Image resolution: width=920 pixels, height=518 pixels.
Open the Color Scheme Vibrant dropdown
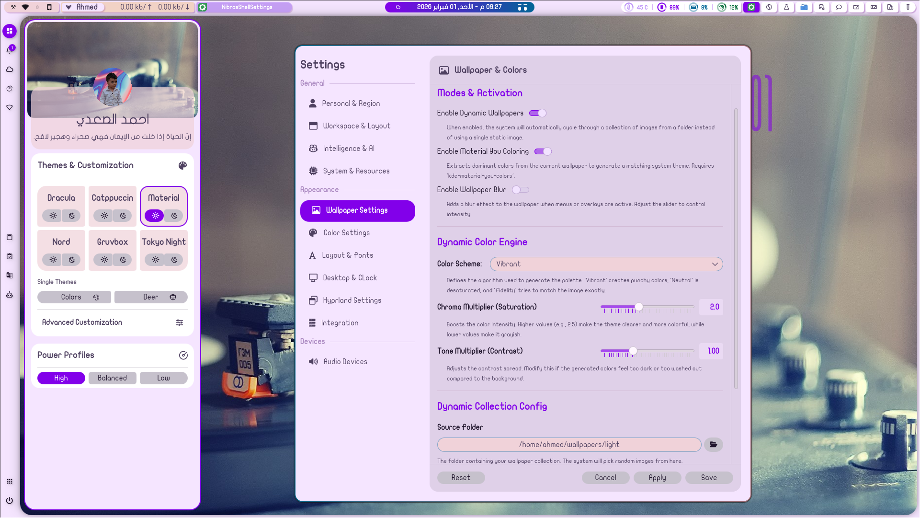pyautogui.click(x=606, y=264)
